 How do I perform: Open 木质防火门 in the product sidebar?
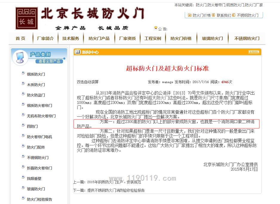36,85
